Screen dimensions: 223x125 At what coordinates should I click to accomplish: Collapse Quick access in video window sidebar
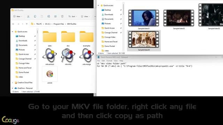tap(98, 6)
